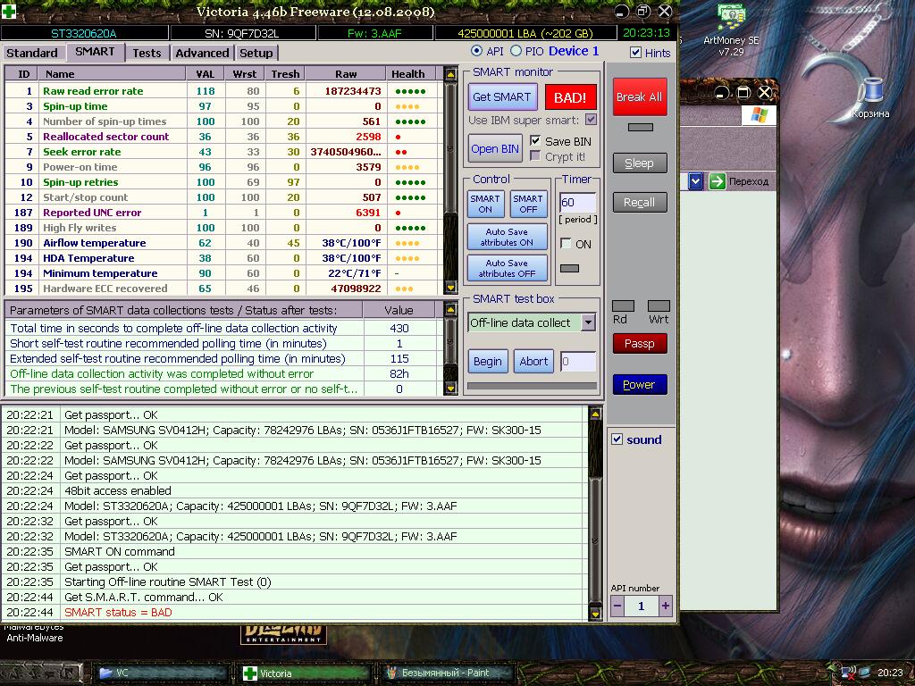915x686 pixels.
Task: Switch to the SMART tab
Action: tap(95, 51)
